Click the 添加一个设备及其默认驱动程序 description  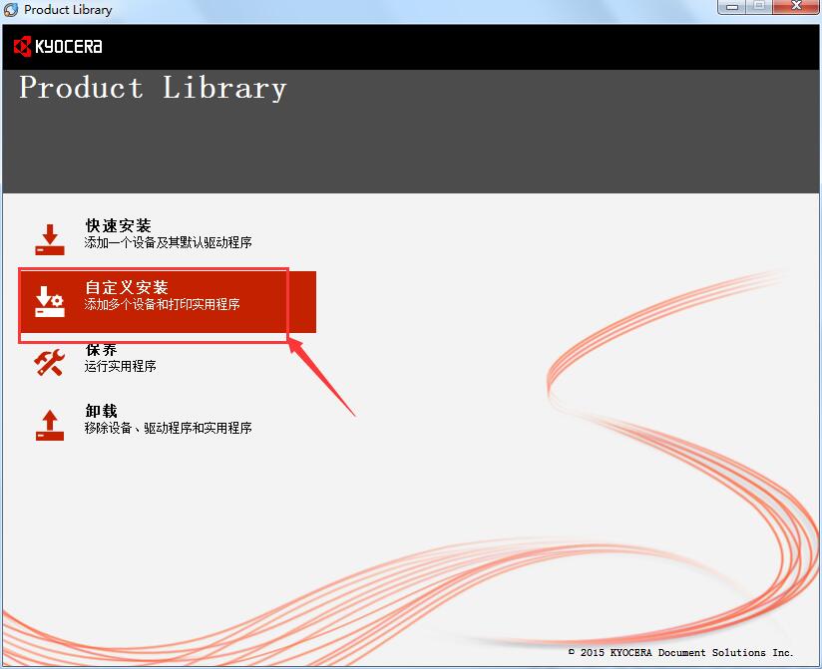coord(168,242)
